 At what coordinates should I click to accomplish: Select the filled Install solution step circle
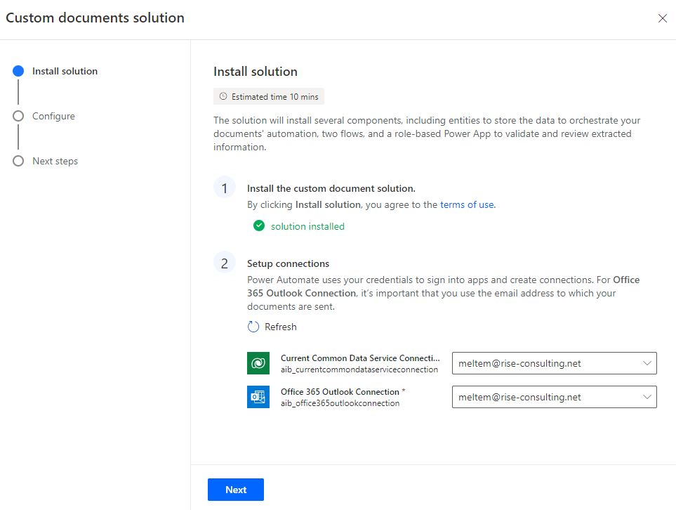click(x=18, y=71)
